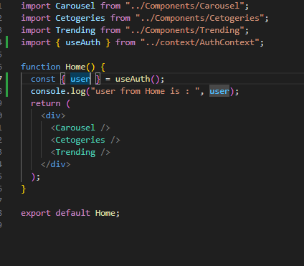304x266 pixels.
Task: Click the "user from Home is : " string
Action: tap(145, 91)
